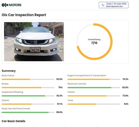Click the Exterior label
Screen dimensions: 139x127
pyautogui.click(x=5, y=100)
